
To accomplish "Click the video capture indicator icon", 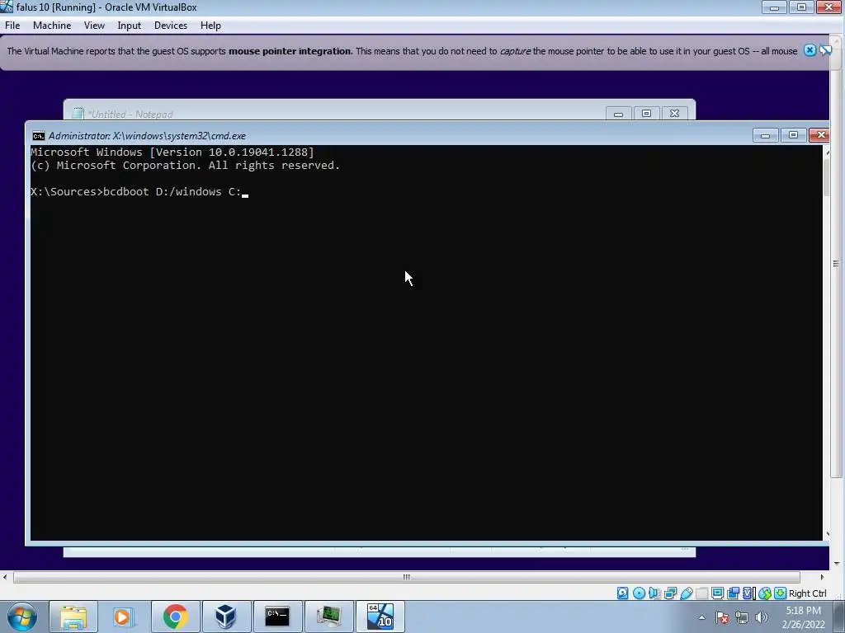I will (733, 593).
